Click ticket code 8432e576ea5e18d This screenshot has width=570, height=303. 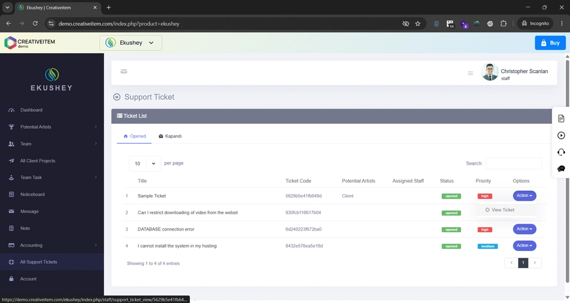pos(304,246)
